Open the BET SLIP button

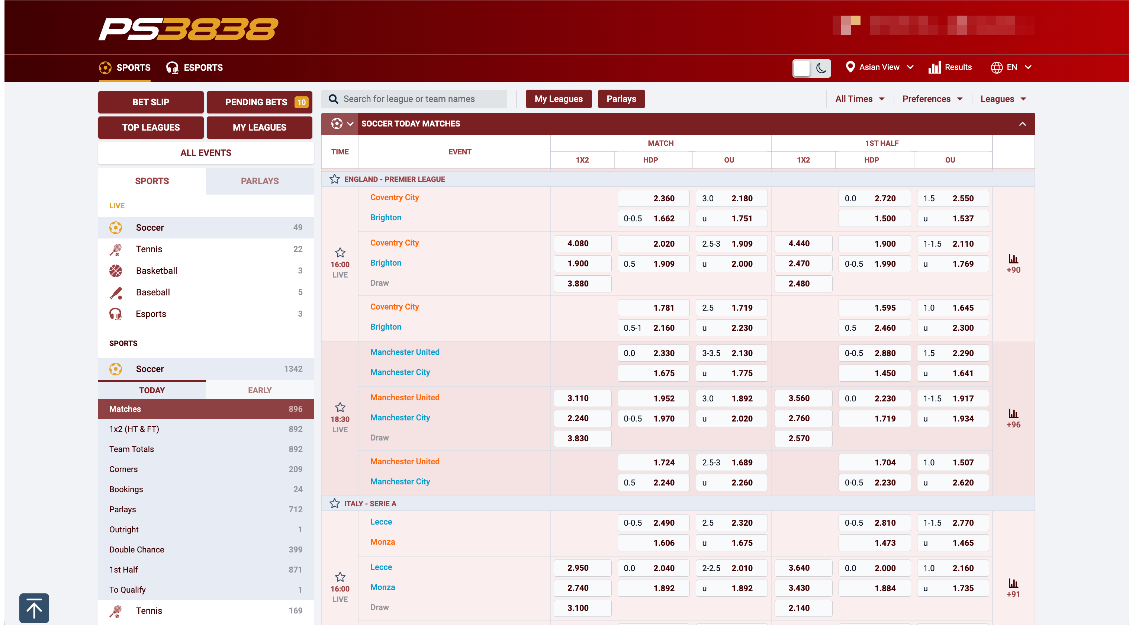[151, 102]
